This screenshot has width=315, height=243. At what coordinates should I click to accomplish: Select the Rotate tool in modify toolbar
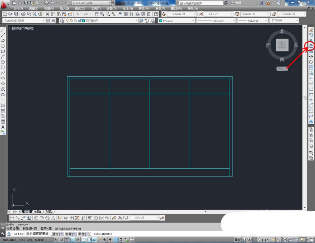point(311,62)
